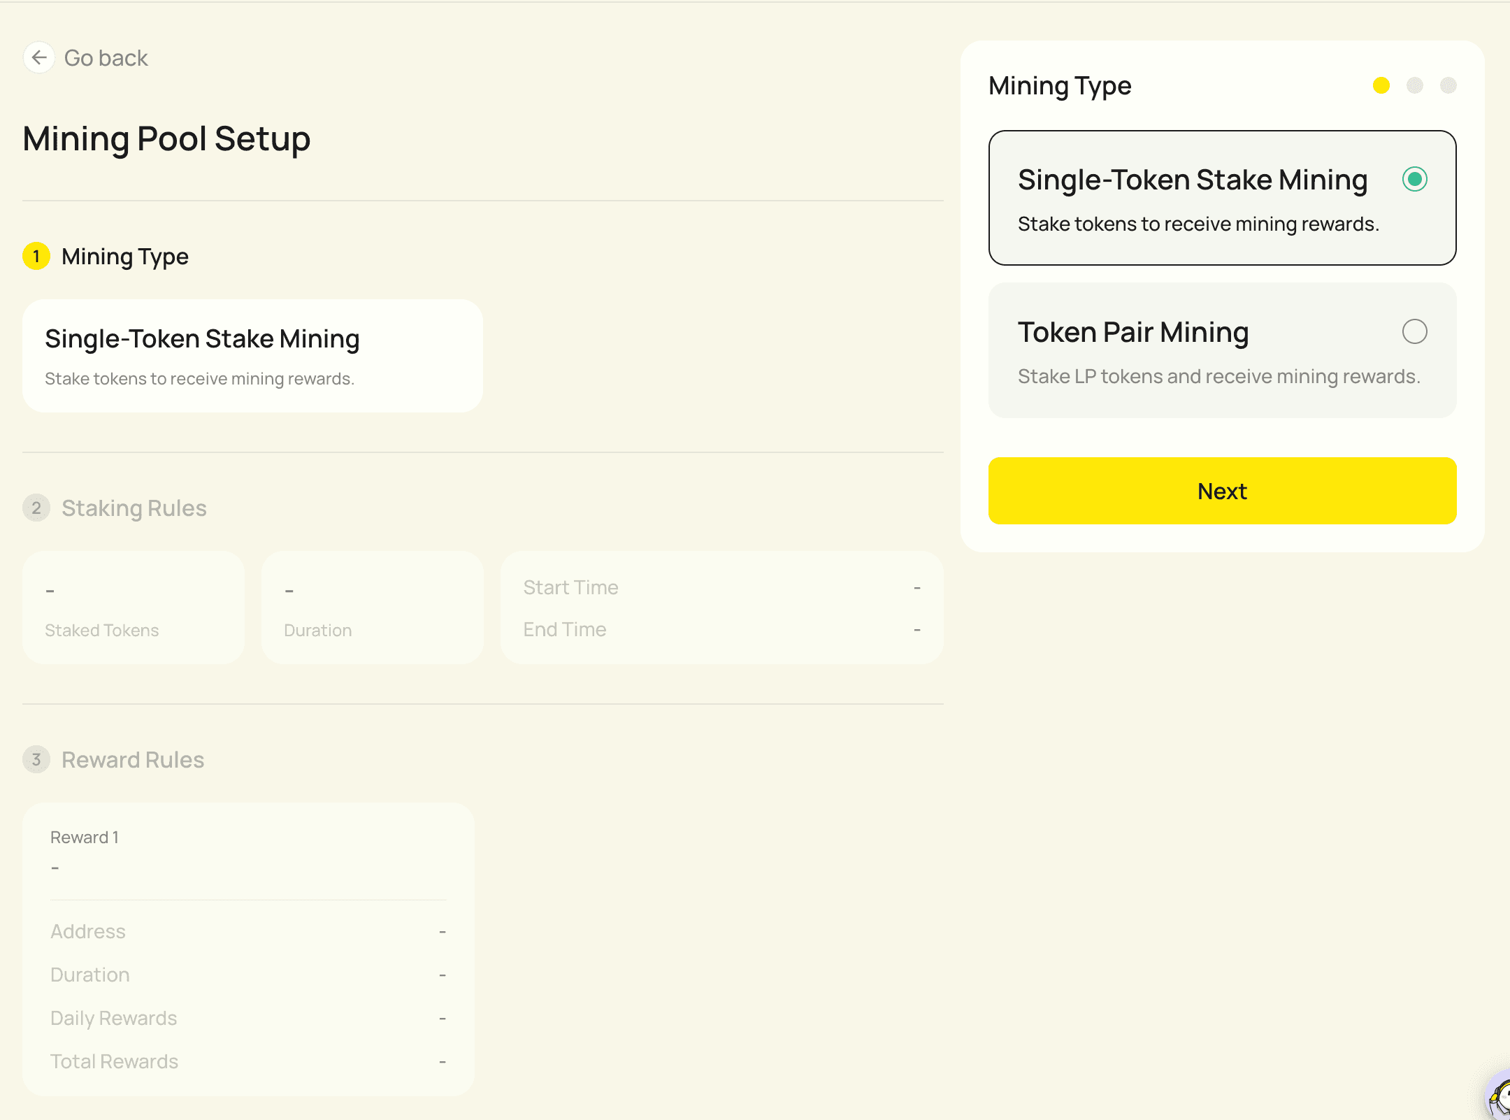Click the grey step 3 badge
The height and width of the screenshot is (1120, 1510).
click(36, 759)
